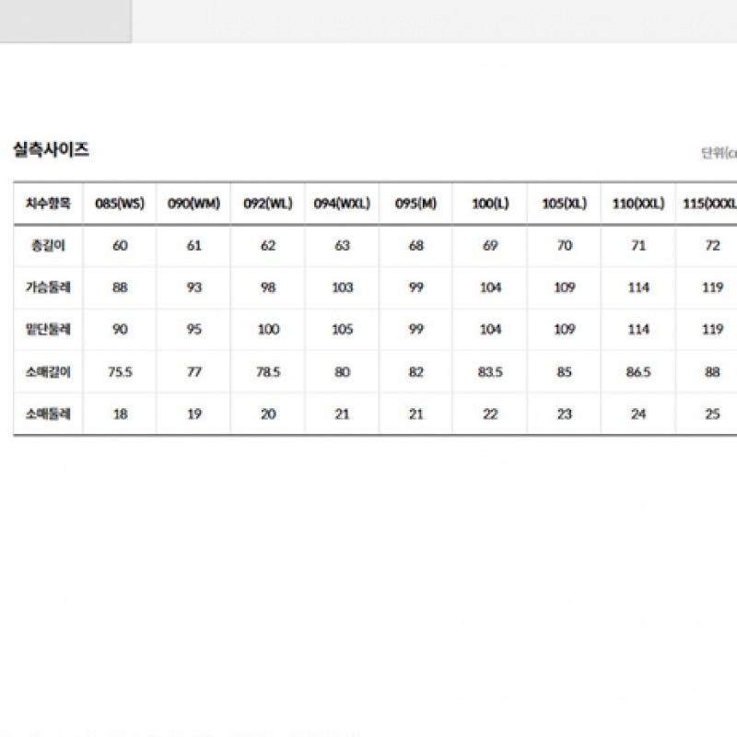The image size is (737, 737).
Task: Click the 소매길이 row label
Action: click(x=48, y=372)
